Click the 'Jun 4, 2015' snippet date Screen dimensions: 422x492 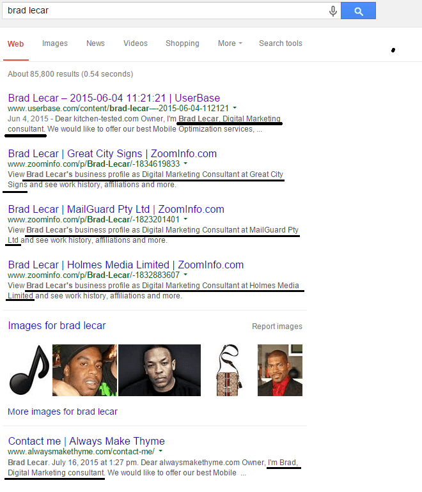(x=28, y=119)
